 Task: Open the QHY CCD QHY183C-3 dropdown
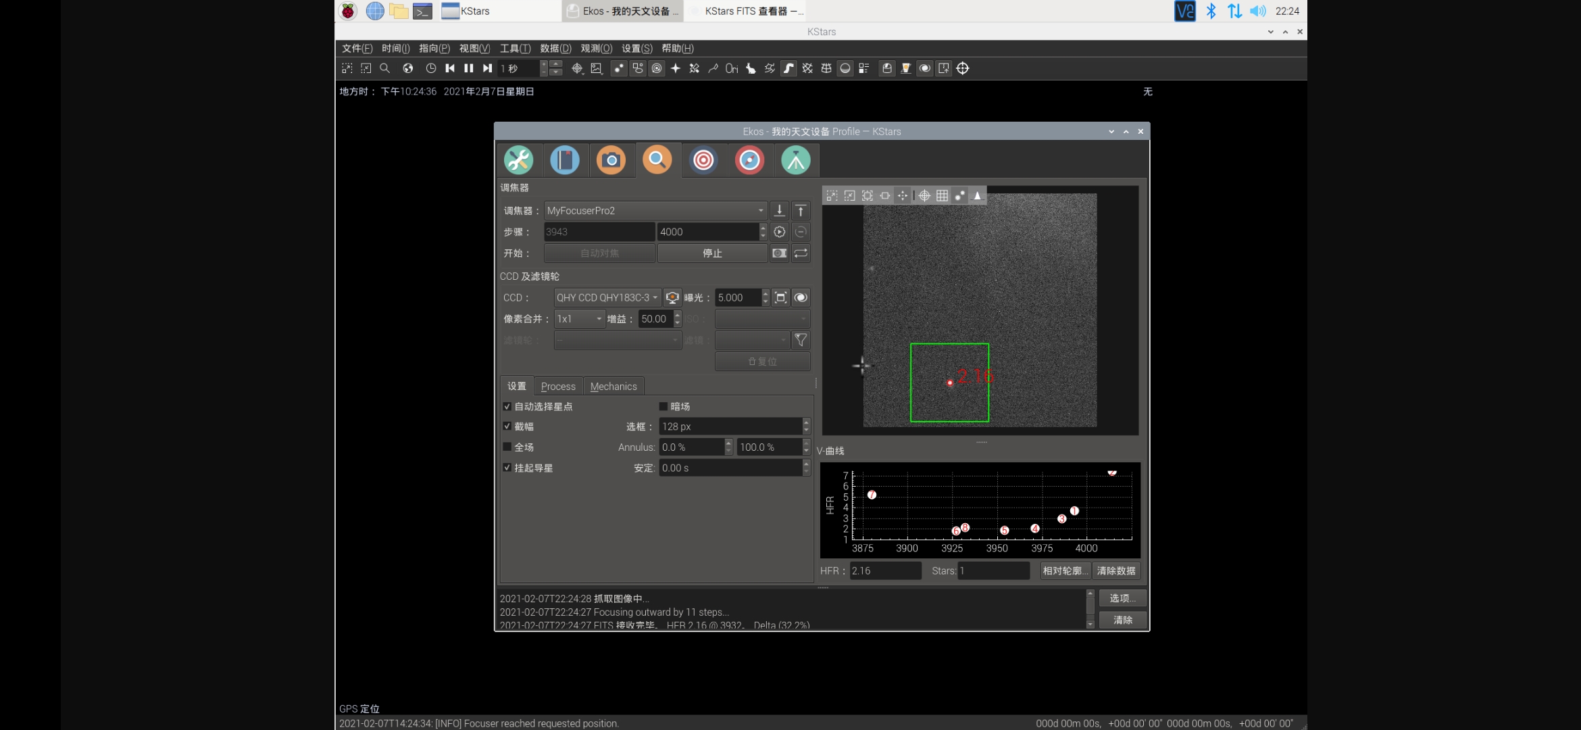[x=607, y=297]
